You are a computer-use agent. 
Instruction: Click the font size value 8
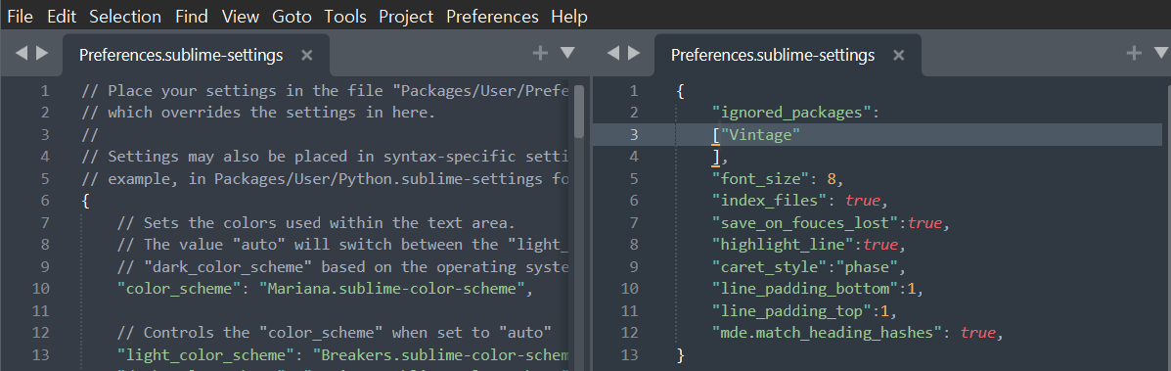click(x=832, y=179)
